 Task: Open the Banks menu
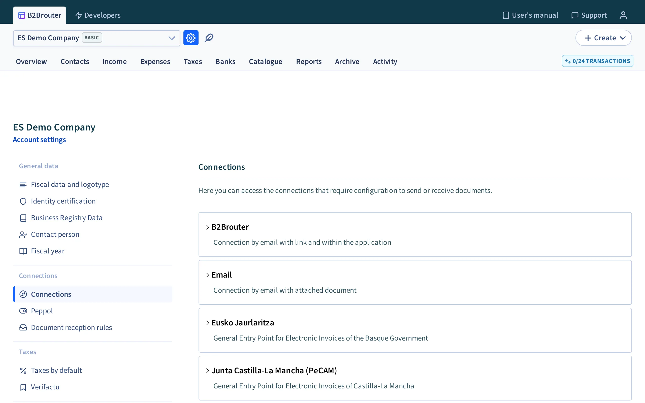(x=225, y=61)
